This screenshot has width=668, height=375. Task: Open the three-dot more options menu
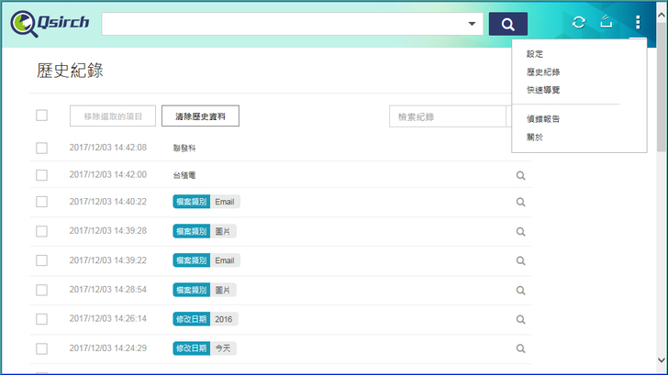click(x=638, y=23)
